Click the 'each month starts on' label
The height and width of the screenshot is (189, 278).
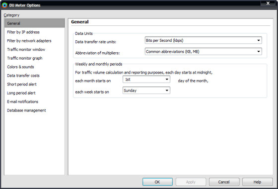(x=93, y=81)
